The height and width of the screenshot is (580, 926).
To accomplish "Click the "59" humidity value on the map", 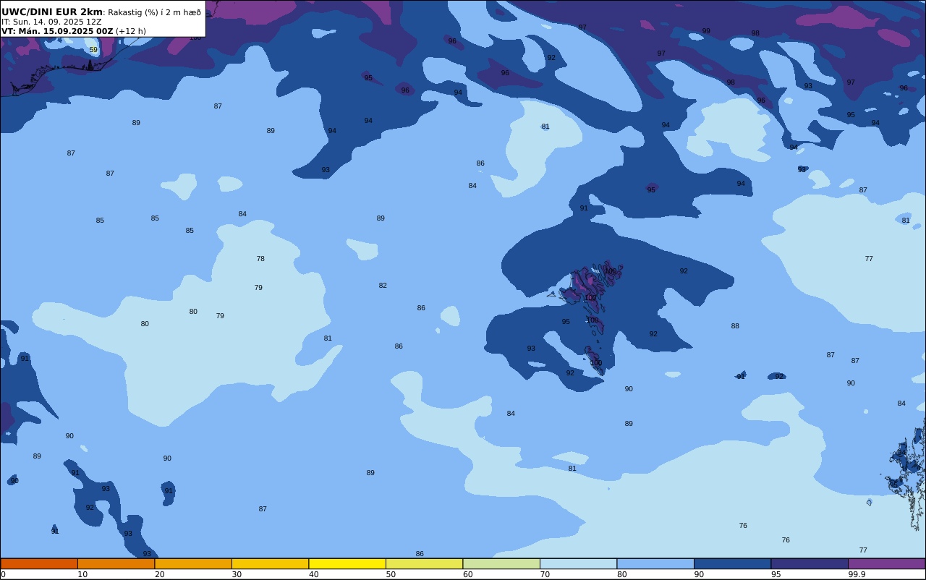I will point(93,50).
